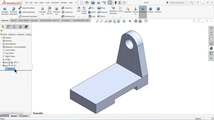The image size is (214, 120).
Task: Set view orientation to Trimetric
Action: point(150,10)
